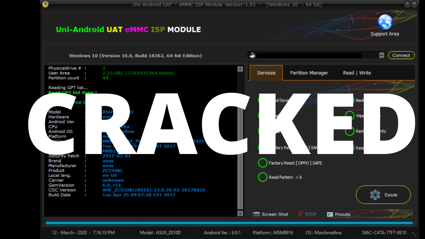Click the 'Physicaldrive #' log line
The image size is (425, 239).
tap(77, 68)
